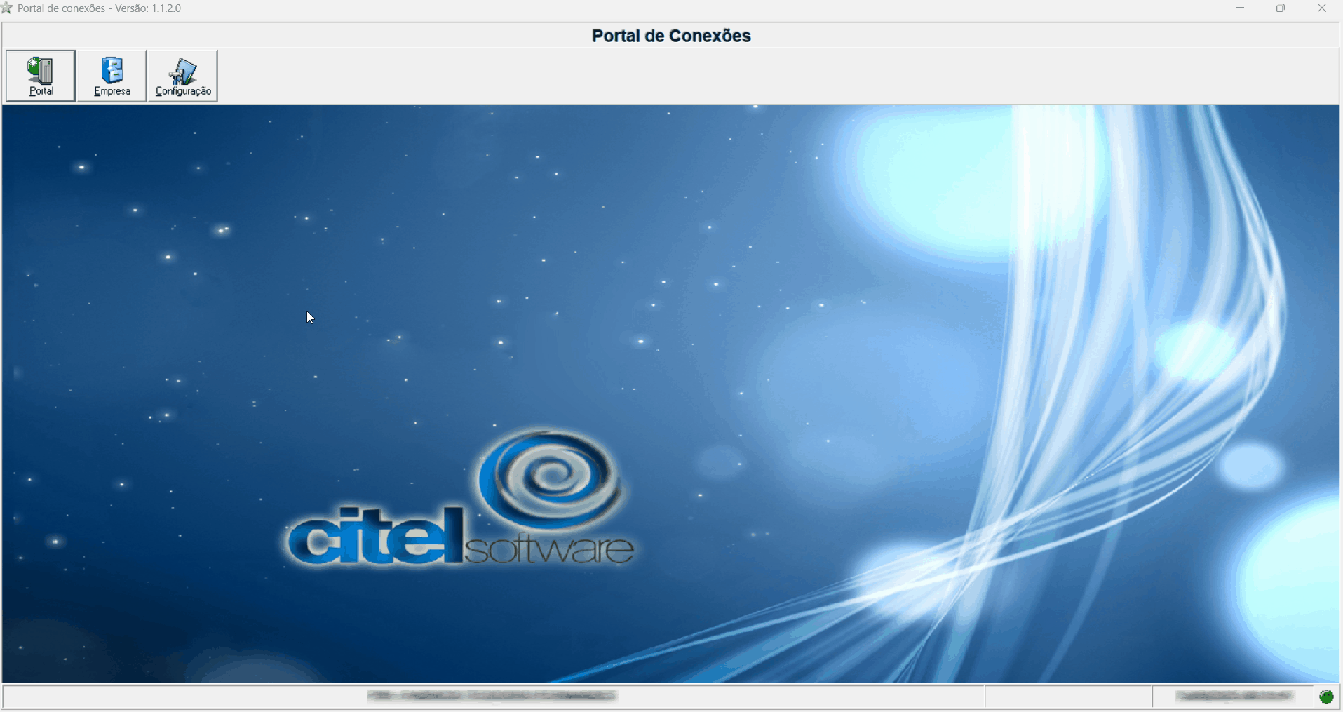Viewport: 1343px width, 712px height.
Task: Restore down the Portal de conexões window
Action: pyautogui.click(x=1281, y=8)
